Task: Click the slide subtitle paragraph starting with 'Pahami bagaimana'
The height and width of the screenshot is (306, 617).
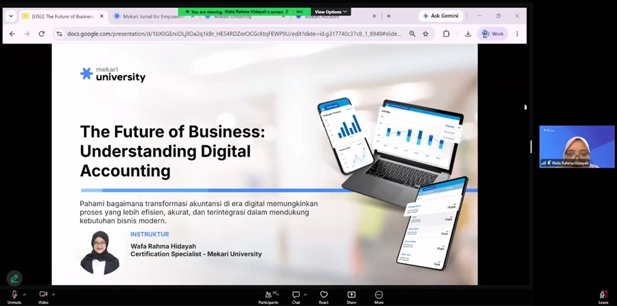Action: (199, 212)
